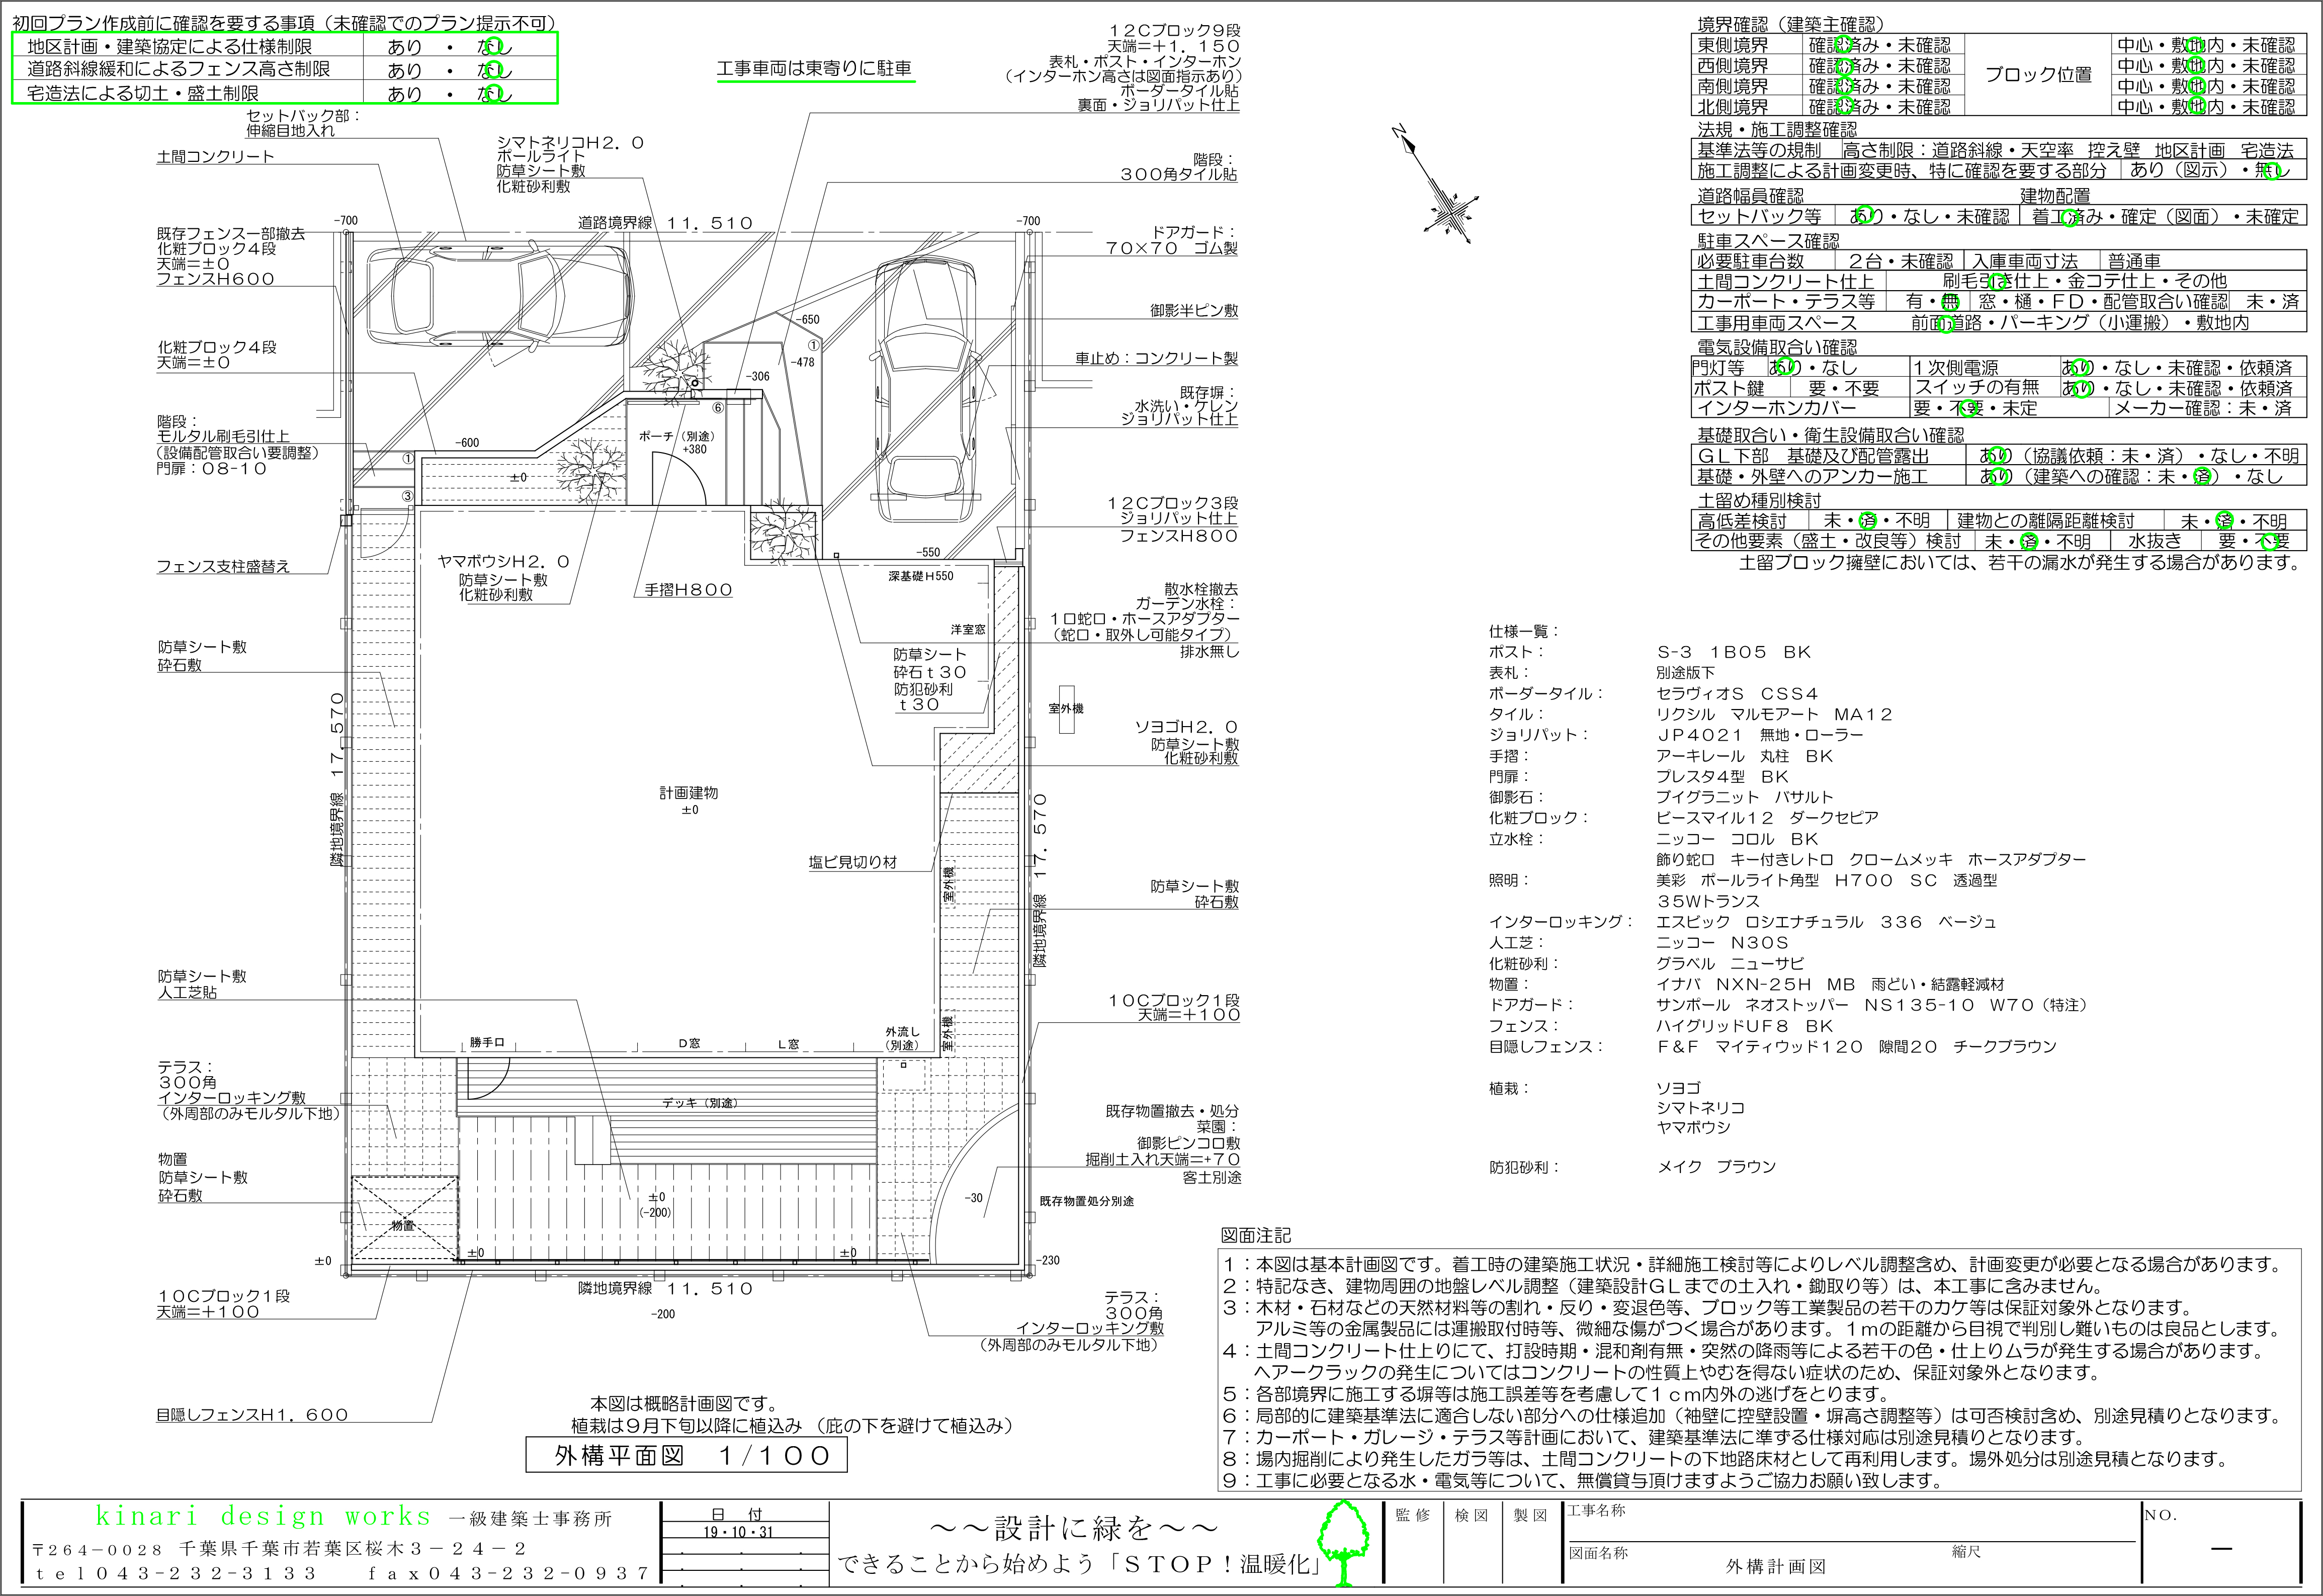
Task: Click the drawing title 外構平面図 1/100
Action: click(x=687, y=1455)
